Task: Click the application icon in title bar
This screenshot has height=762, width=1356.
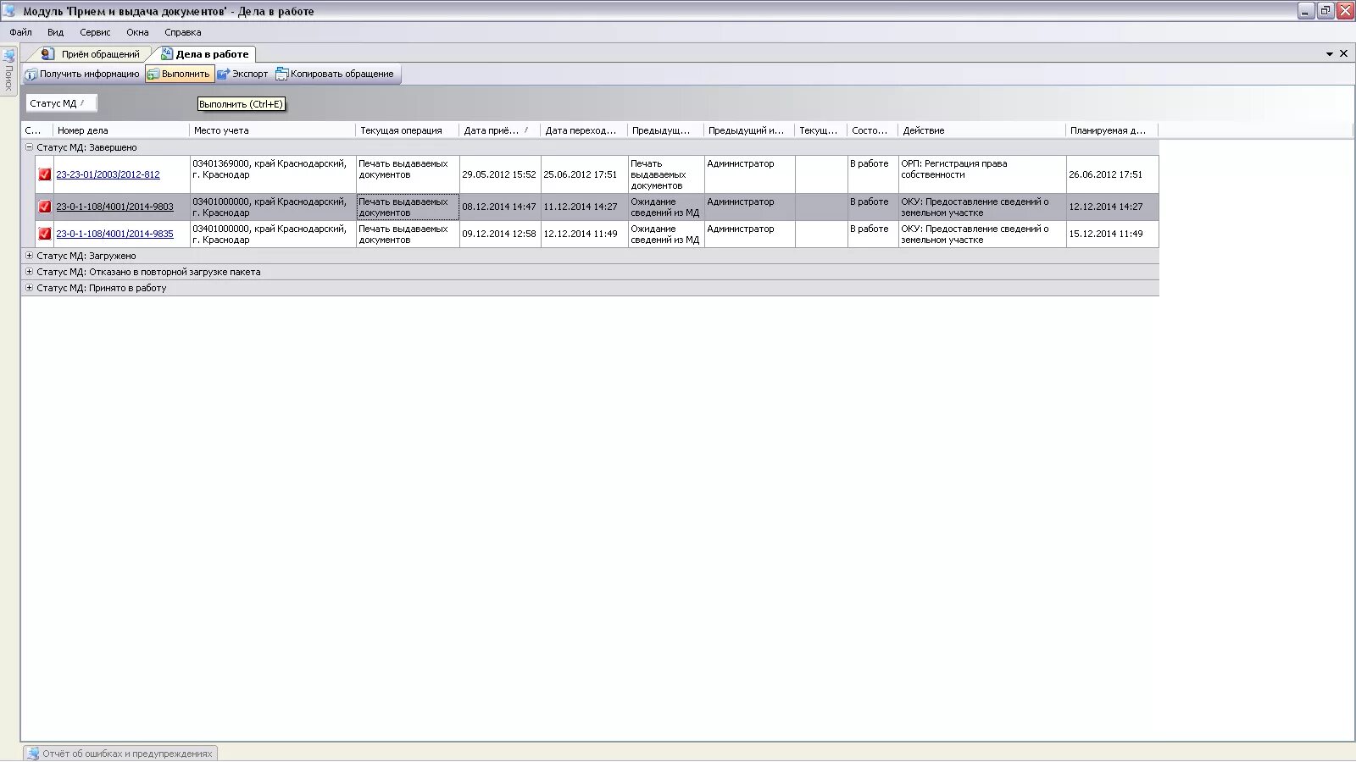Action: pos(9,11)
